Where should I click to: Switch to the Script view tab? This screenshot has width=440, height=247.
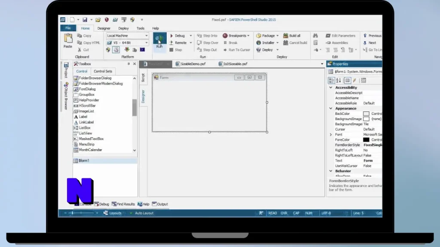click(x=143, y=78)
